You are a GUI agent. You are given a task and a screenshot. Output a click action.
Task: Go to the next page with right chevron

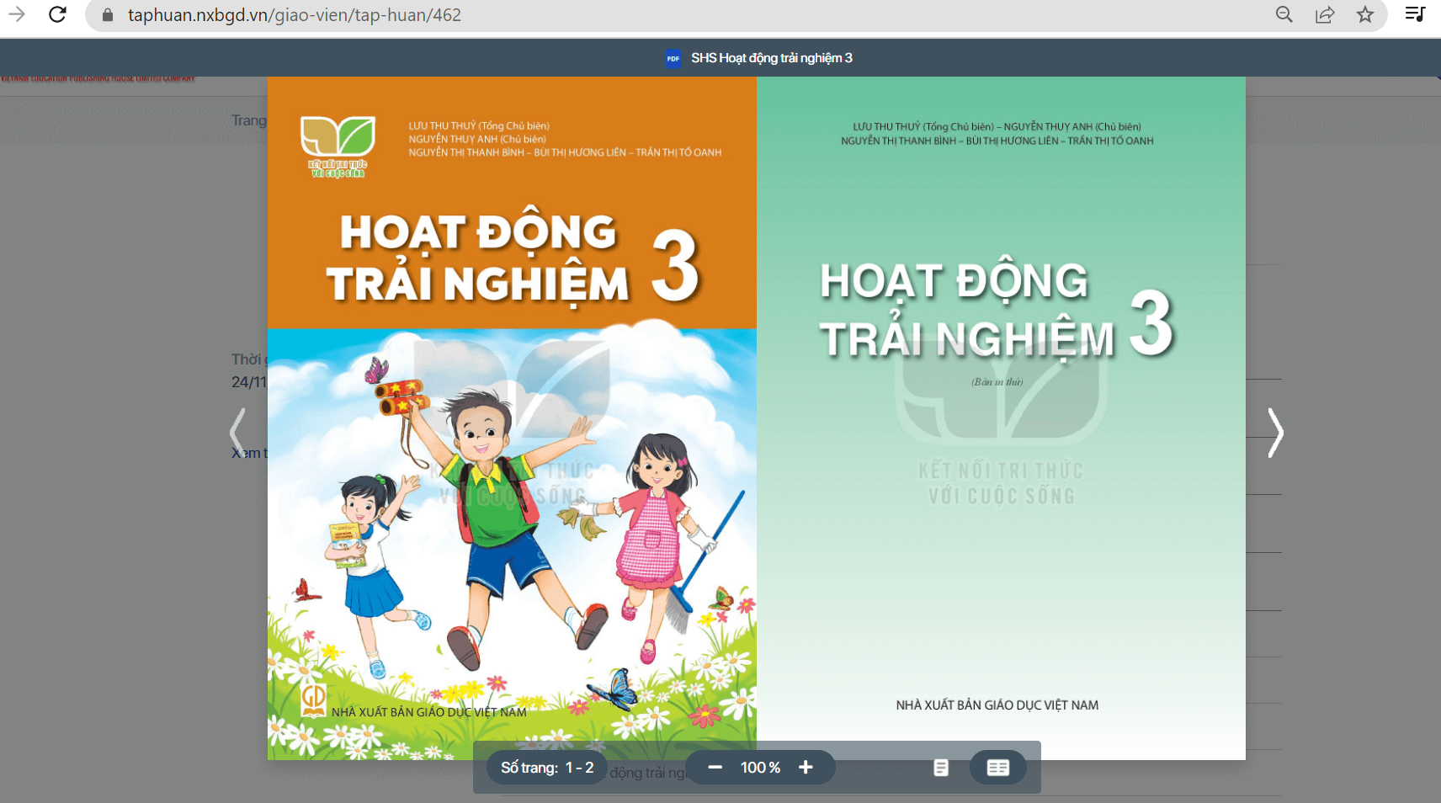click(x=1275, y=433)
